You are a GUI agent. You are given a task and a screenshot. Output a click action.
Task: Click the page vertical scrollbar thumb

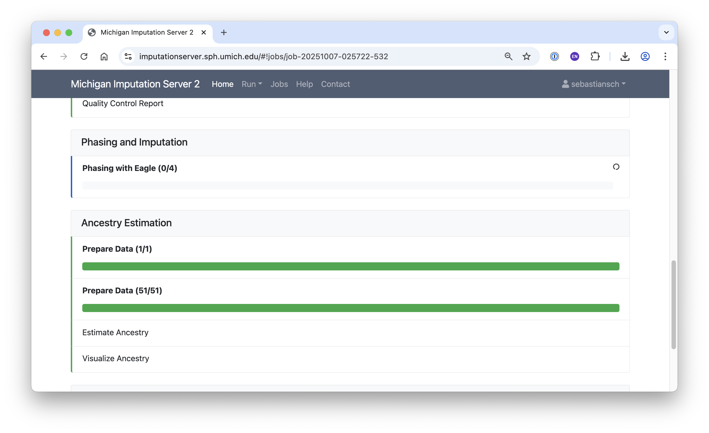pos(673,304)
